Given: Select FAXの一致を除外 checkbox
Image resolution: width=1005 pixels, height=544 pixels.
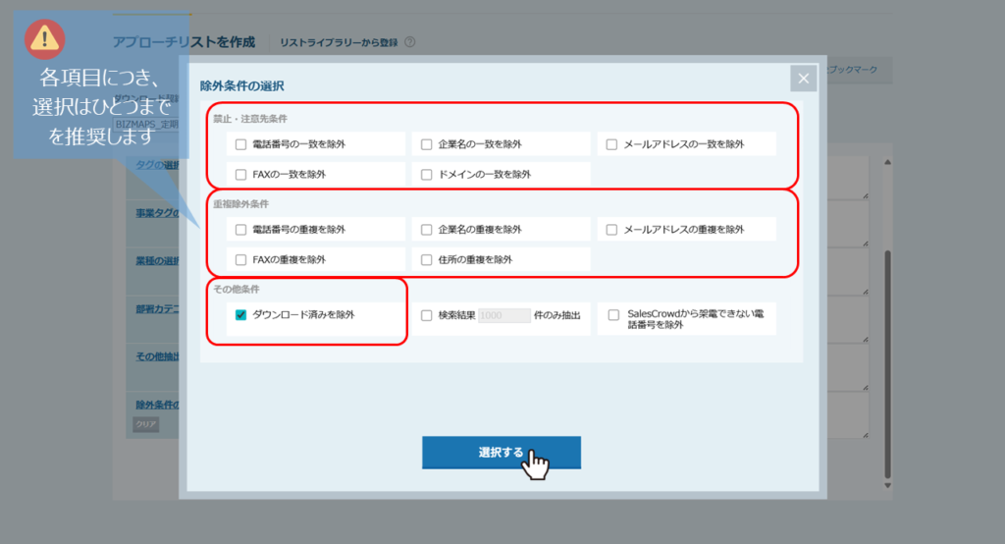Looking at the screenshot, I should click(241, 174).
